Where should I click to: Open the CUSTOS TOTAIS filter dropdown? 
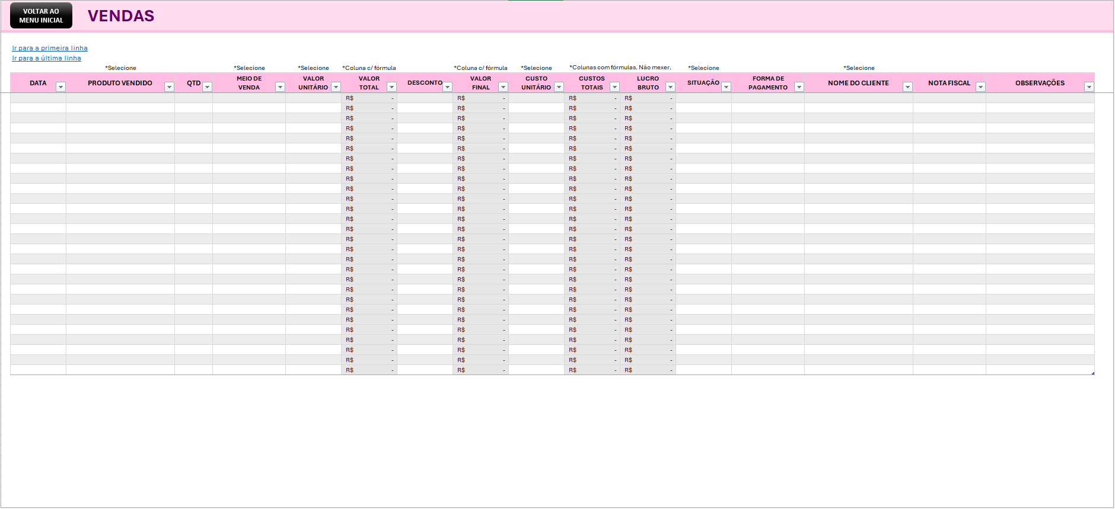click(x=614, y=87)
